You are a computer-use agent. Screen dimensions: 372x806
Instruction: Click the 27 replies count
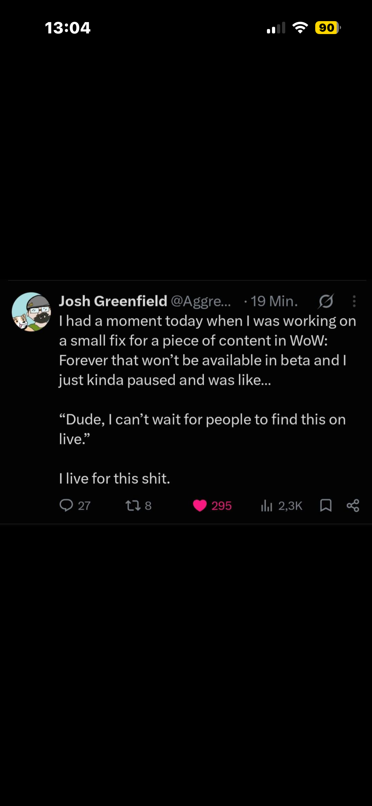[x=84, y=506]
